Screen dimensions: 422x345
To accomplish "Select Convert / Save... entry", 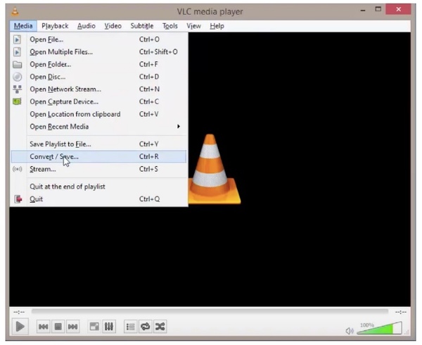I will [x=98, y=156].
